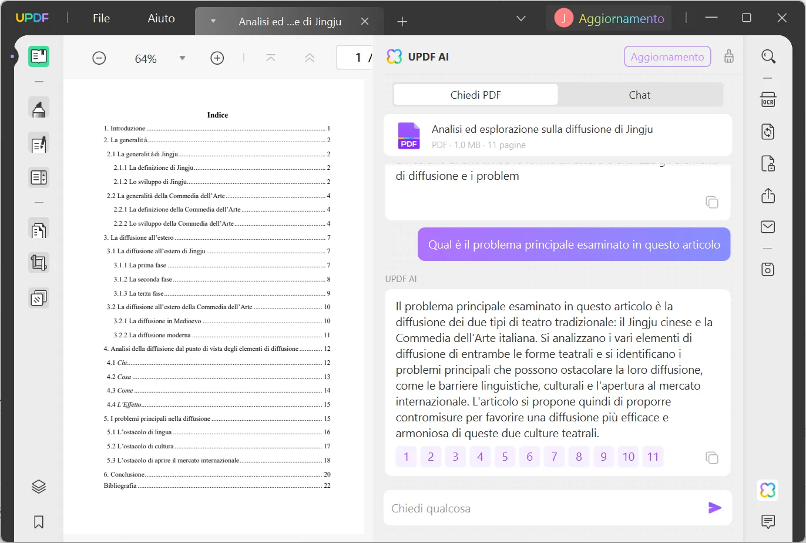
Task: Click the Save as other icon
Action: (768, 269)
